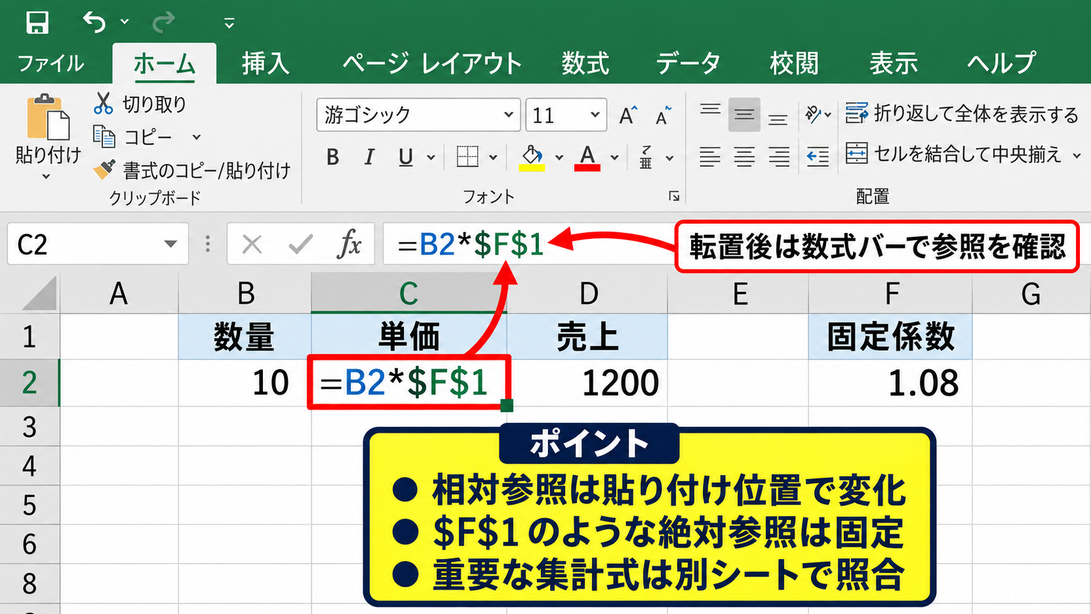
Task: Click the text orientation icon
Action: tap(814, 115)
